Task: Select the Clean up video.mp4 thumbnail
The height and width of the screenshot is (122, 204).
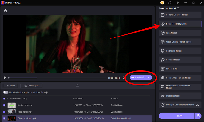Action: (12, 118)
